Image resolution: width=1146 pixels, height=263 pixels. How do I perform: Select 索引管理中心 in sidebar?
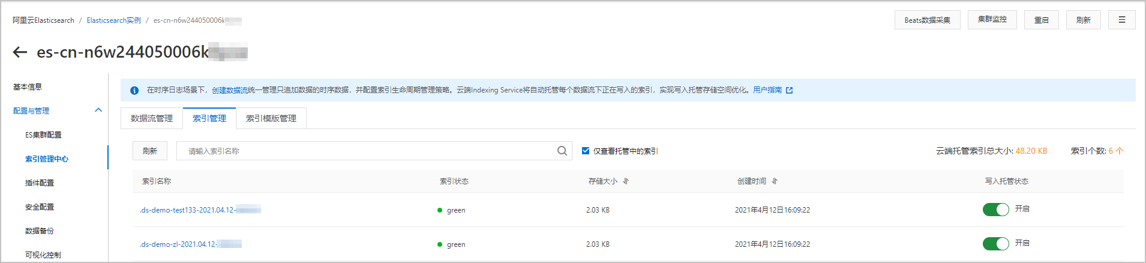click(x=47, y=159)
